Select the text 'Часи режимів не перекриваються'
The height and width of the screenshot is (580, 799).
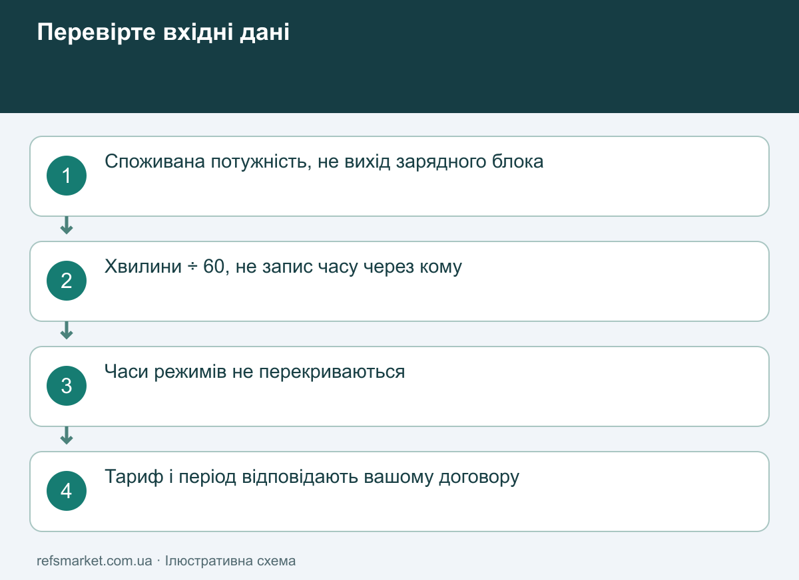(x=255, y=372)
